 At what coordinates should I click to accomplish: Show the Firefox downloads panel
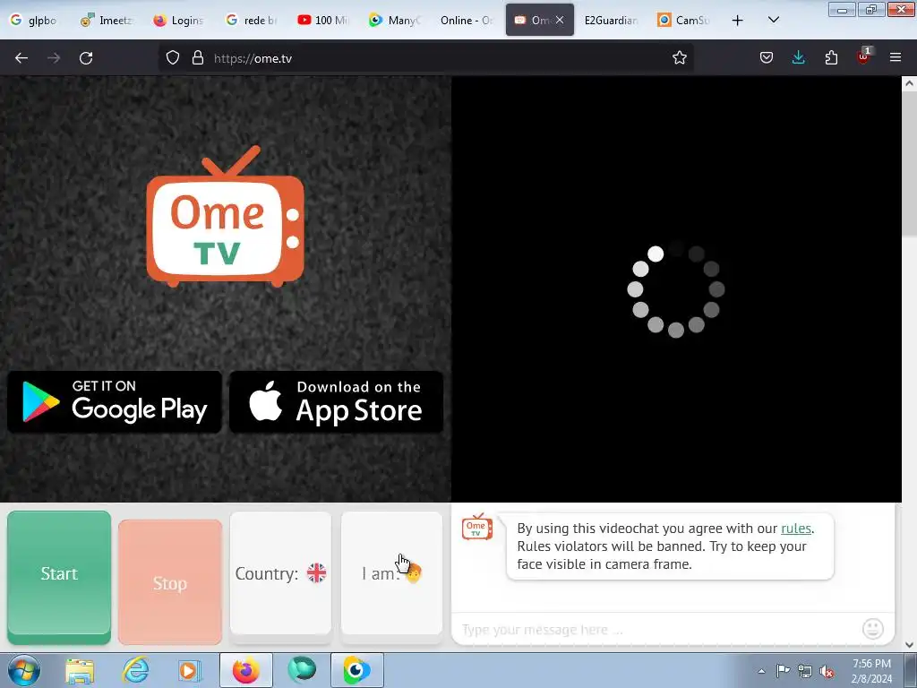click(x=798, y=58)
